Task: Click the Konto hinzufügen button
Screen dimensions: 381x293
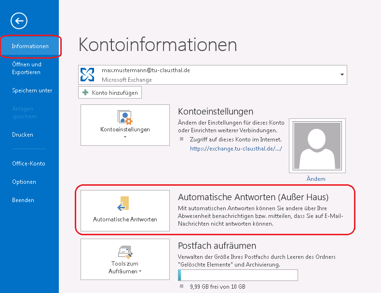Action: 110,92
